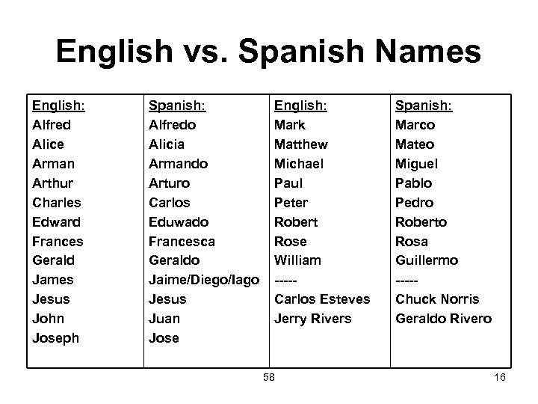Click the slide number 16 in the corner
The height and width of the screenshot is (404, 538).
[x=500, y=377]
